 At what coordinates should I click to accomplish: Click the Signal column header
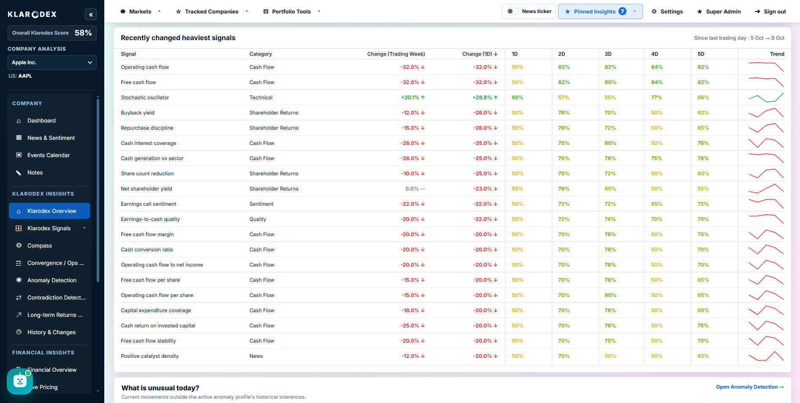pyautogui.click(x=128, y=54)
